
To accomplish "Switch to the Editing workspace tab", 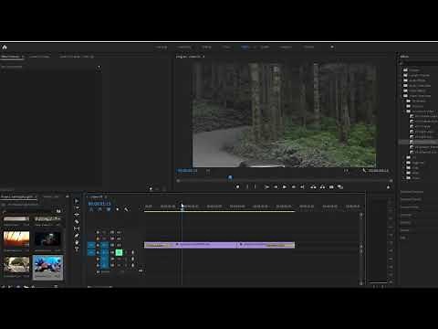I will [x=206, y=47].
